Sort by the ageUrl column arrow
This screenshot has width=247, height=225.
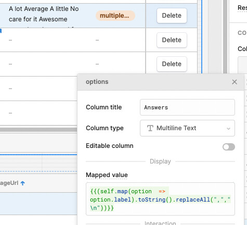tap(23, 183)
